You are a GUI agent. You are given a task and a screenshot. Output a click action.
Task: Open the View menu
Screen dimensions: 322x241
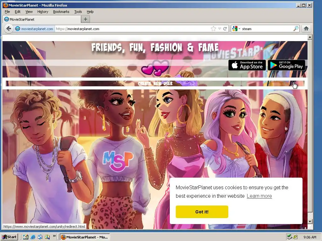tap(29, 12)
